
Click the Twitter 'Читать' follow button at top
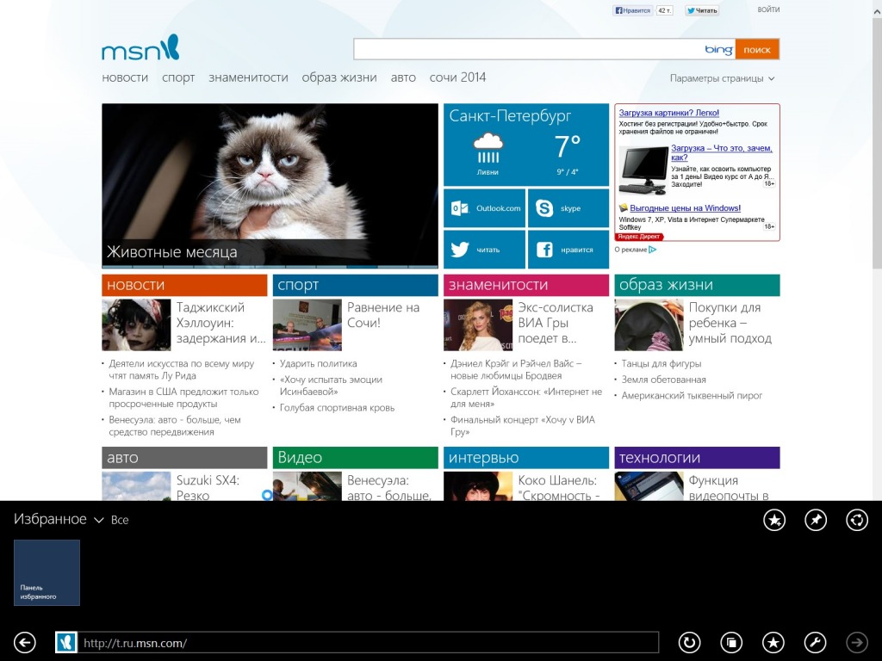click(702, 10)
